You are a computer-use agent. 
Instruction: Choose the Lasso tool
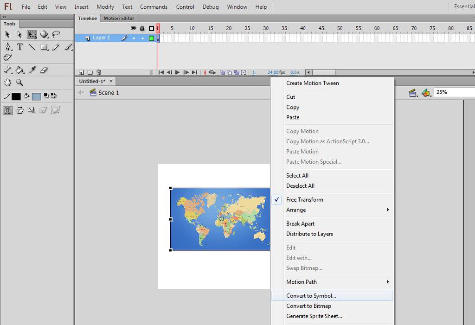57,34
